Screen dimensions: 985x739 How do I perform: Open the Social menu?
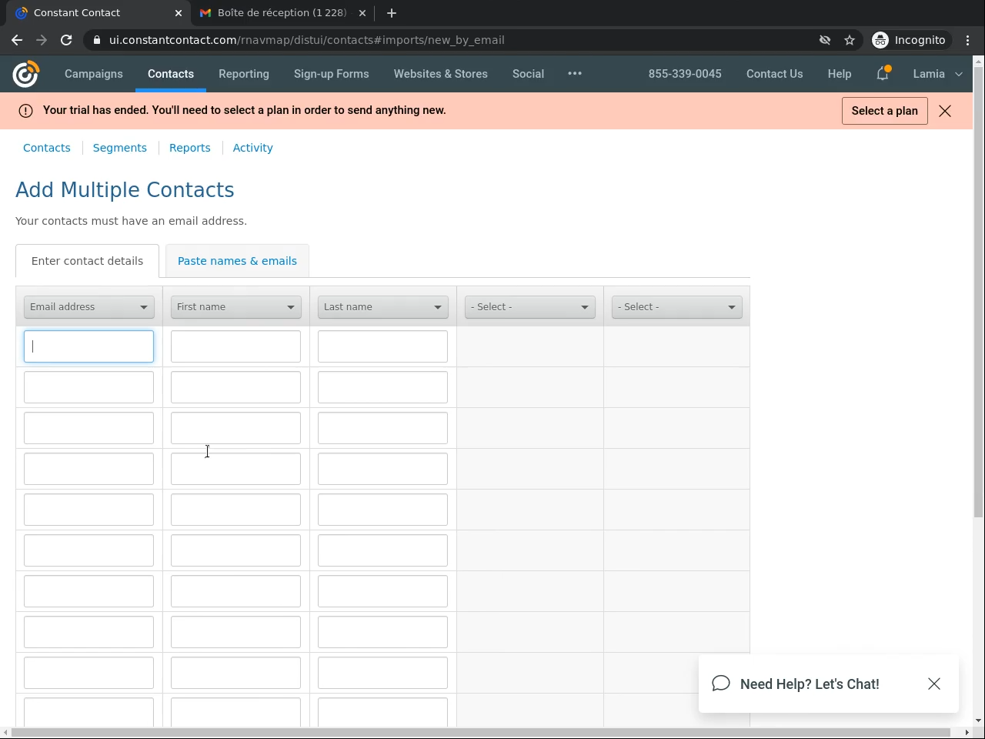coord(528,74)
